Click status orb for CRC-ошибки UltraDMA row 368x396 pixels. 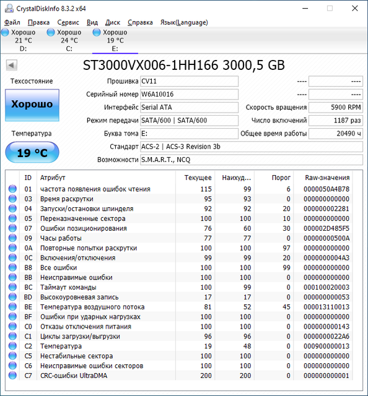pos(12,376)
